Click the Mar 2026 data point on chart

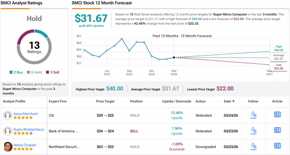pyautogui.click(x=174, y=57)
